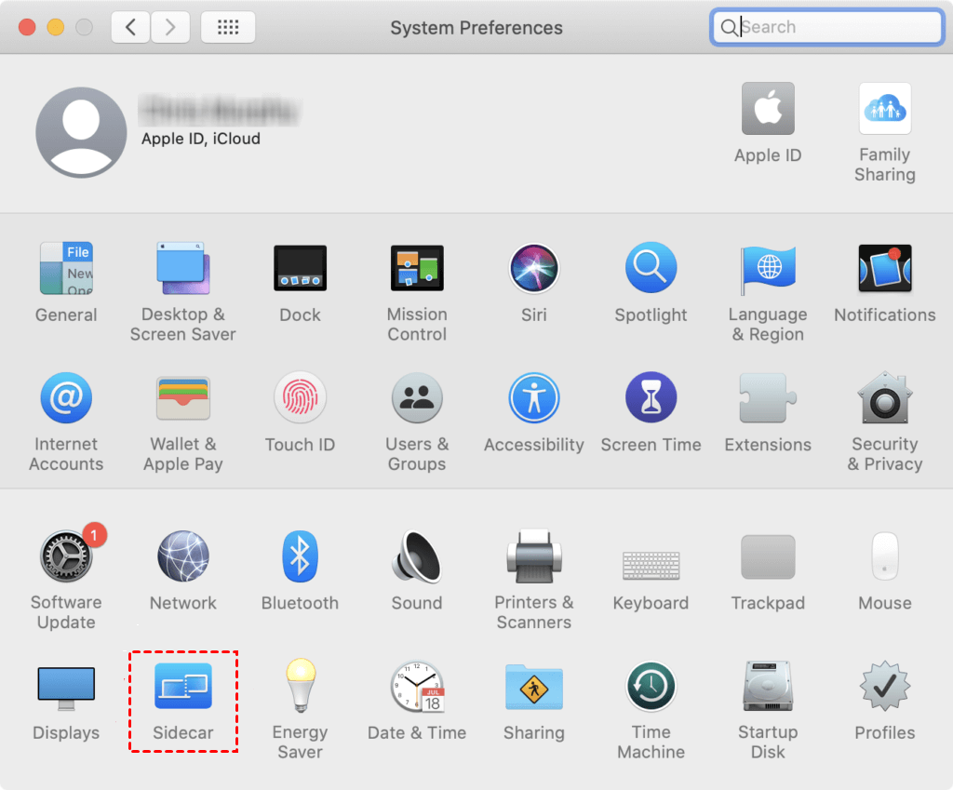Click the Search field
This screenshot has width=953, height=790.
coord(827,27)
